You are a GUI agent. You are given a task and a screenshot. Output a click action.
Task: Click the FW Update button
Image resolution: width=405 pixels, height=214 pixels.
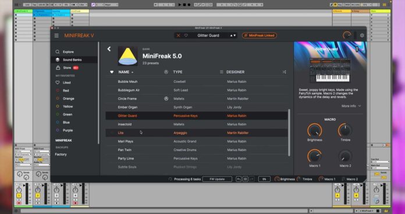(x=217, y=179)
